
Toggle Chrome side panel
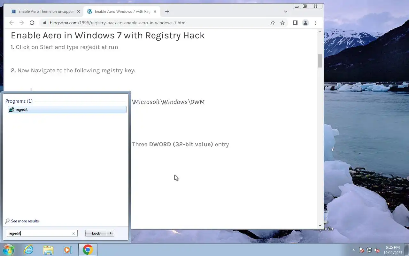click(295, 23)
